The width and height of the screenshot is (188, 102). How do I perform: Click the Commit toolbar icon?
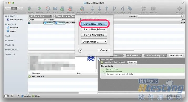click(29, 9)
